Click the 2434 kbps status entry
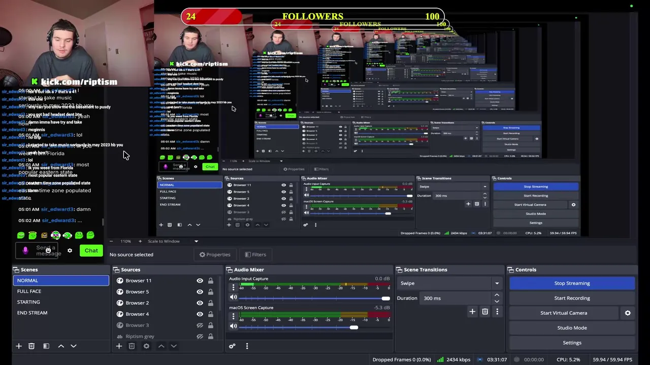 tap(453, 359)
